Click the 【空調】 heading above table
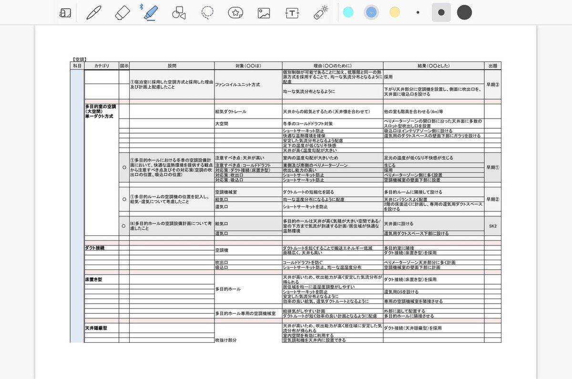572x379 pixels. [79, 59]
